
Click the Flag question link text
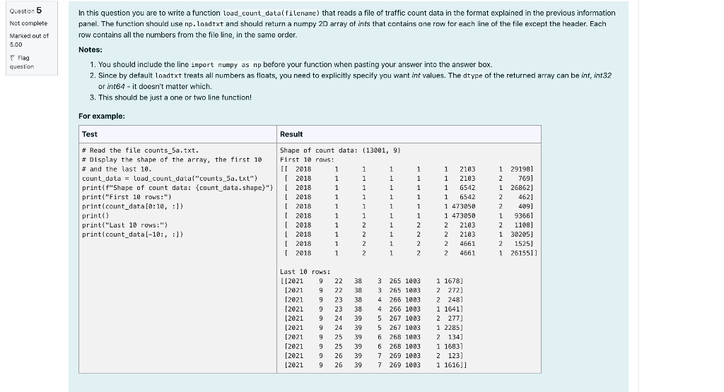[x=22, y=62]
